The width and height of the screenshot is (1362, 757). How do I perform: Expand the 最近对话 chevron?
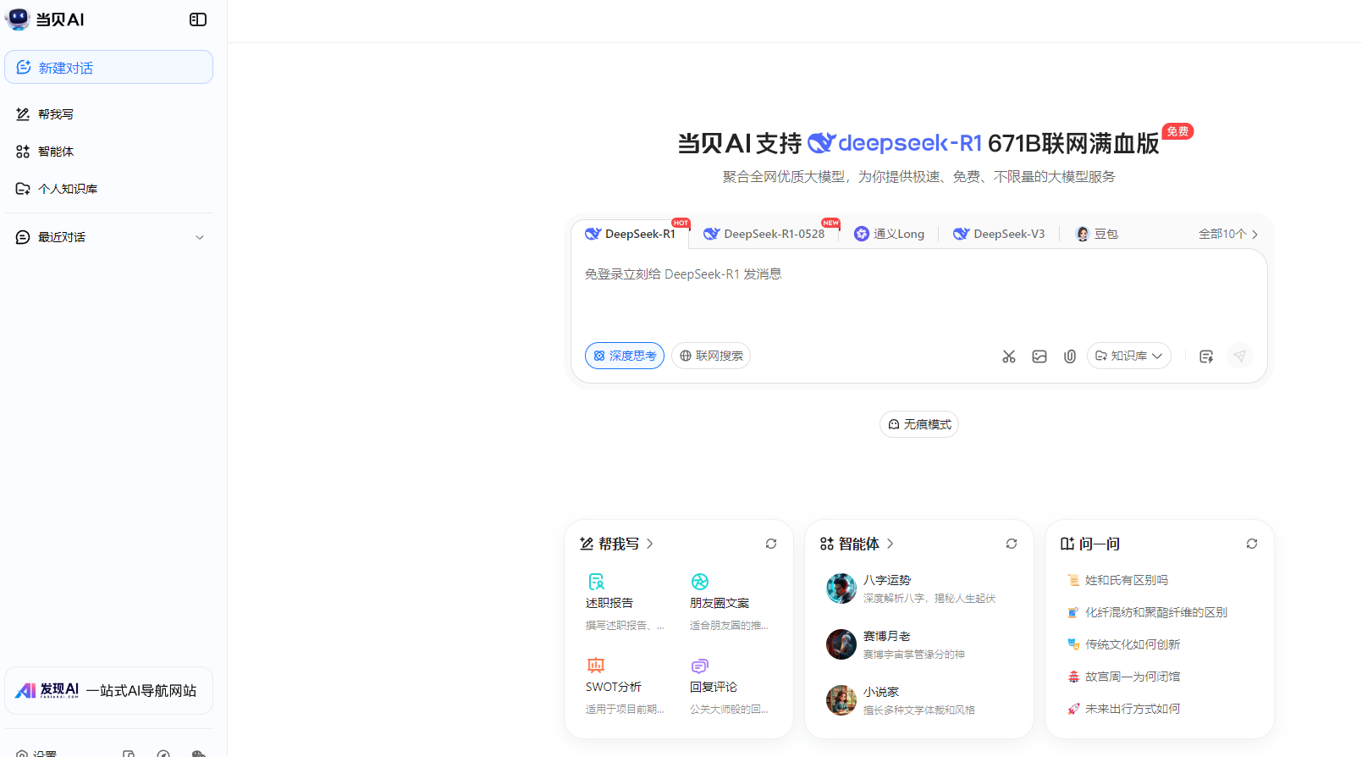pos(200,237)
